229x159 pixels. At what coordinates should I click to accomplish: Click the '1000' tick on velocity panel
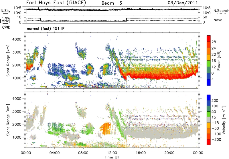pos(17,137)
